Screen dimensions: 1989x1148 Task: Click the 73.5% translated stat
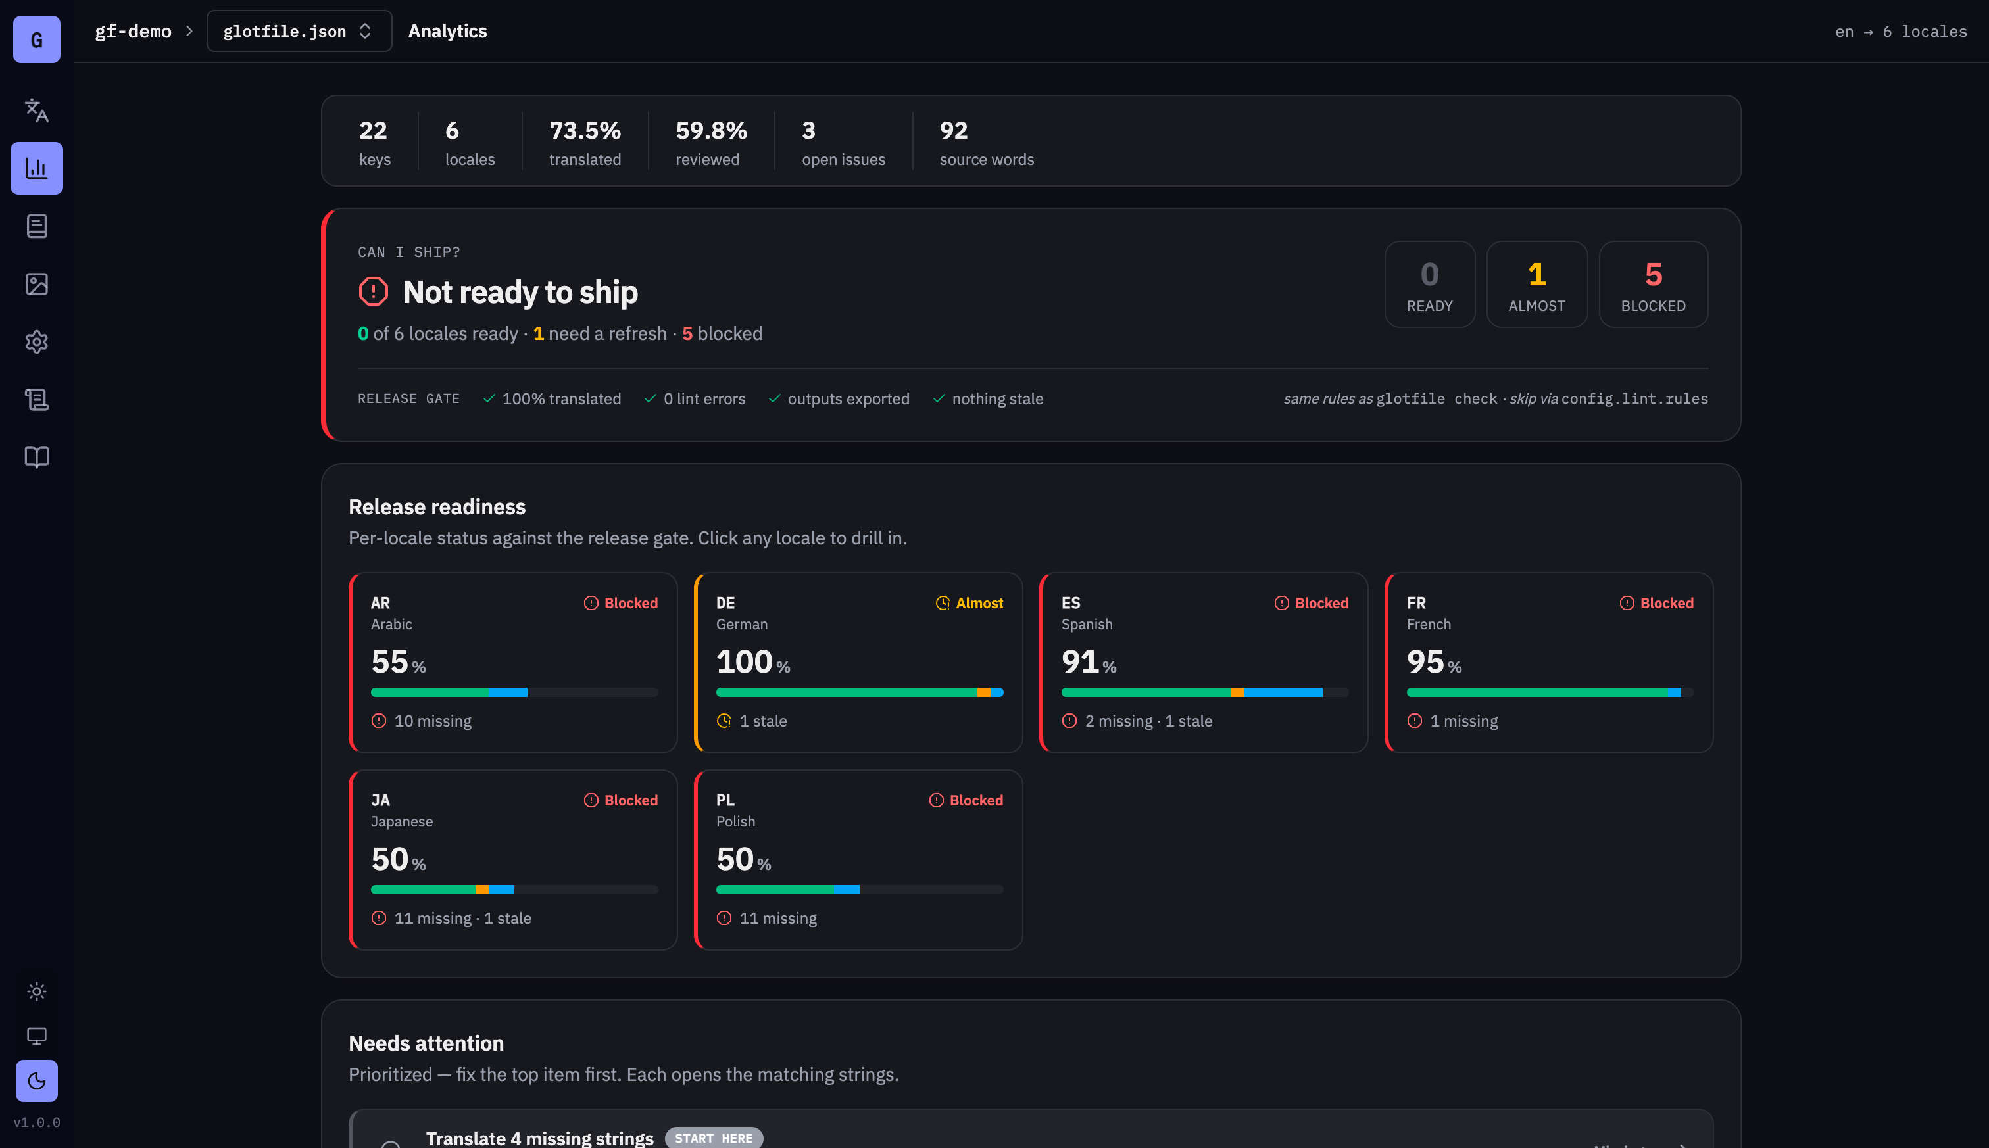point(585,142)
